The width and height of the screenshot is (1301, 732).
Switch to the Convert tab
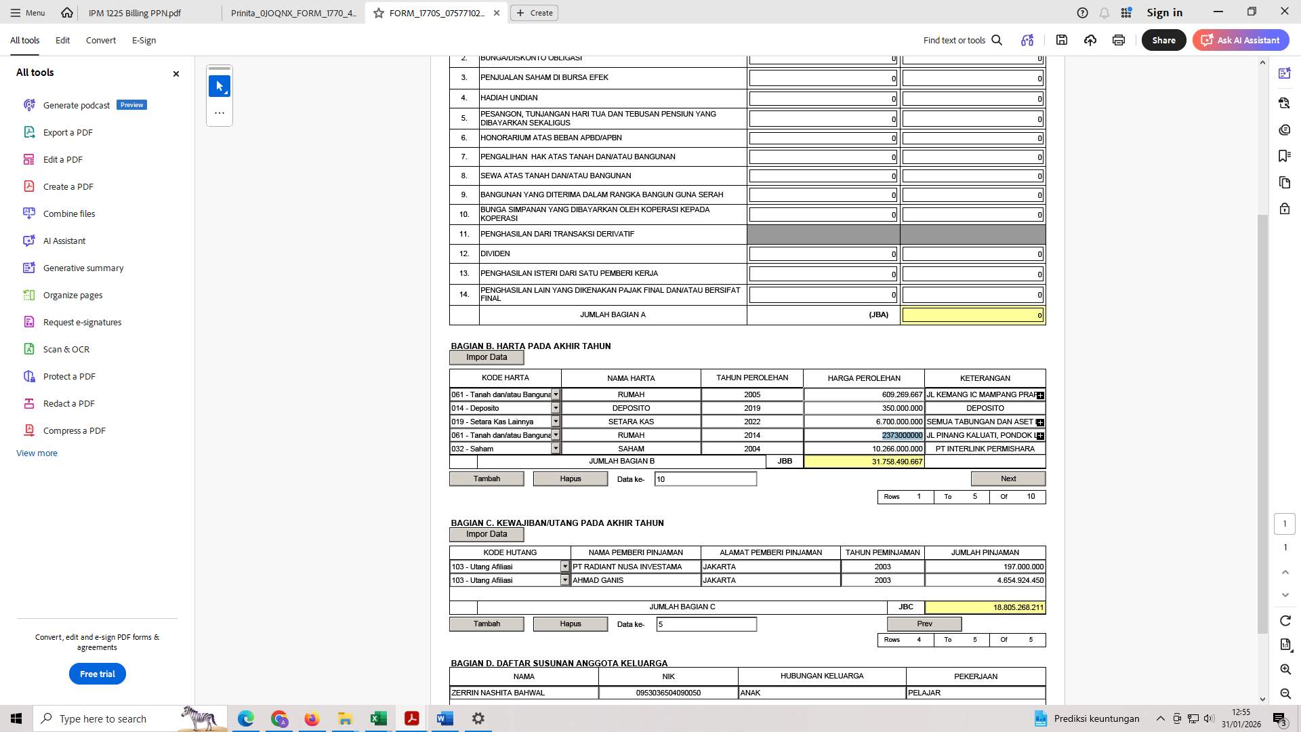click(100, 40)
